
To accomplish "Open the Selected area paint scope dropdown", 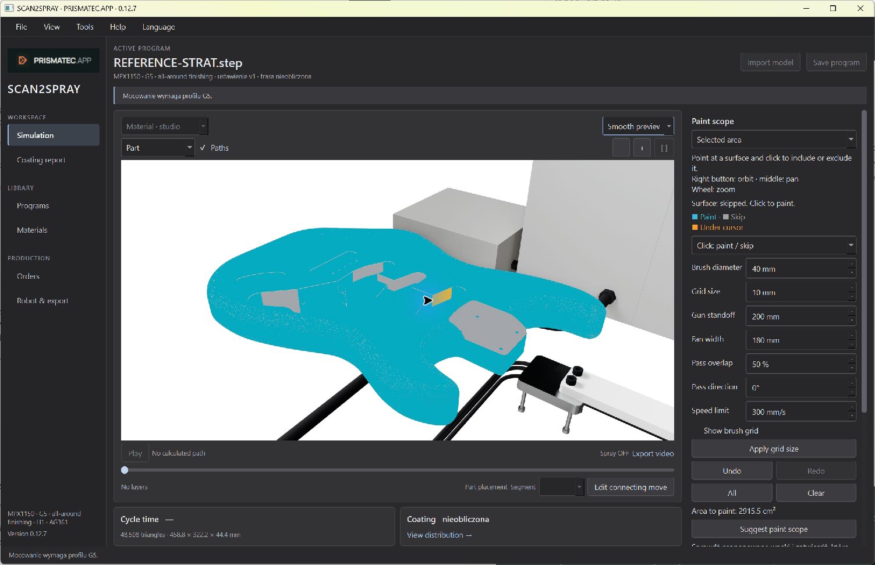I will [x=774, y=140].
